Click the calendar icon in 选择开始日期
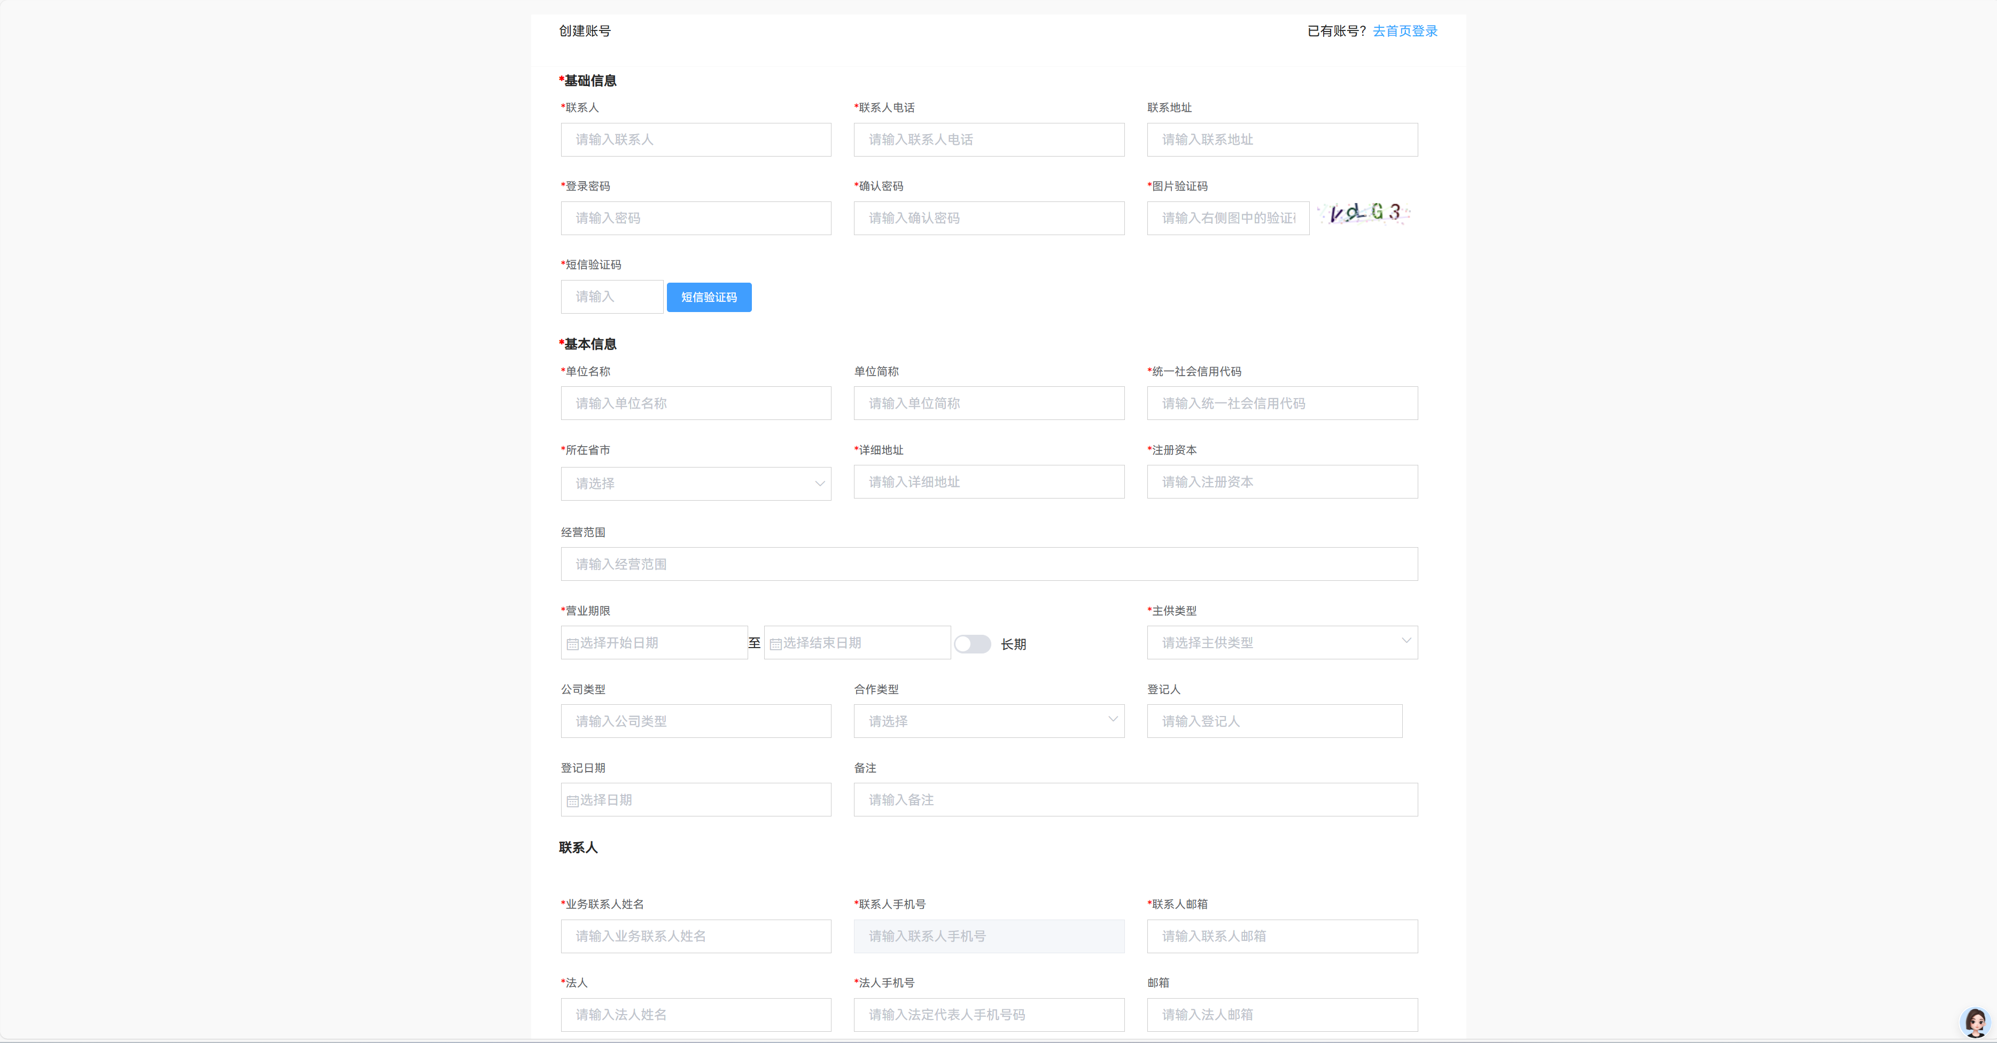This screenshot has width=1997, height=1043. click(572, 644)
